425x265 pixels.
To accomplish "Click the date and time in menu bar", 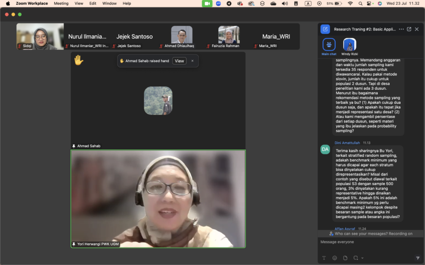I will (403, 4).
